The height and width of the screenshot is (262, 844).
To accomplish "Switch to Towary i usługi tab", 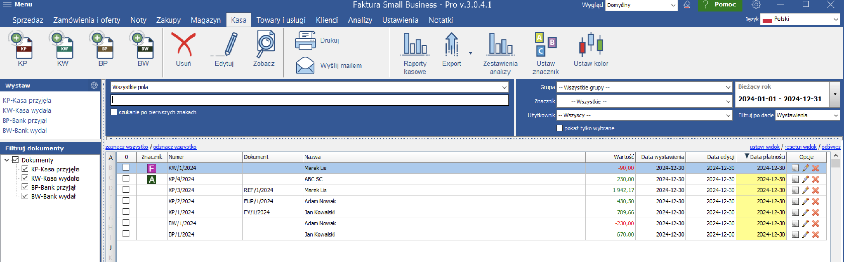I will coord(281,20).
